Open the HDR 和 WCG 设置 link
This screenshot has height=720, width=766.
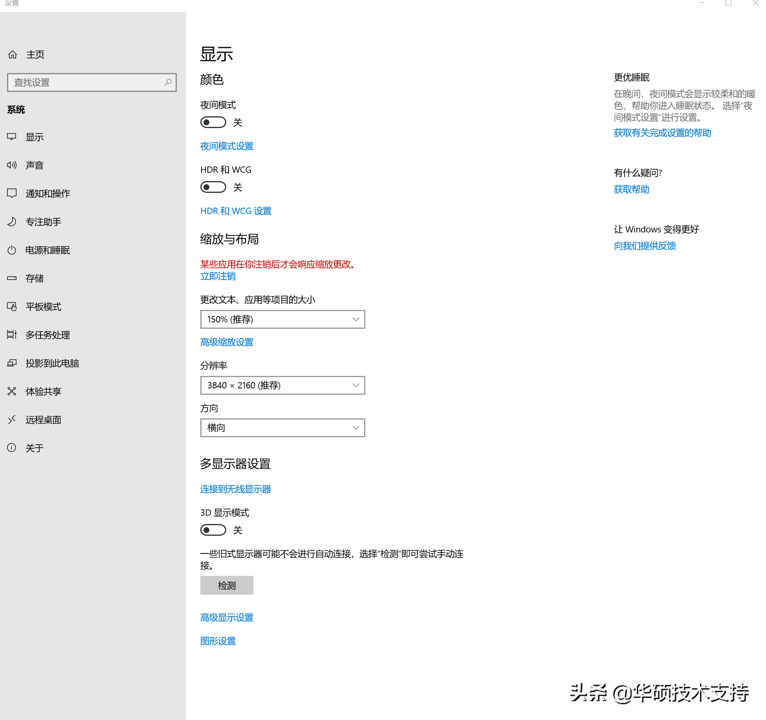[236, 211]
